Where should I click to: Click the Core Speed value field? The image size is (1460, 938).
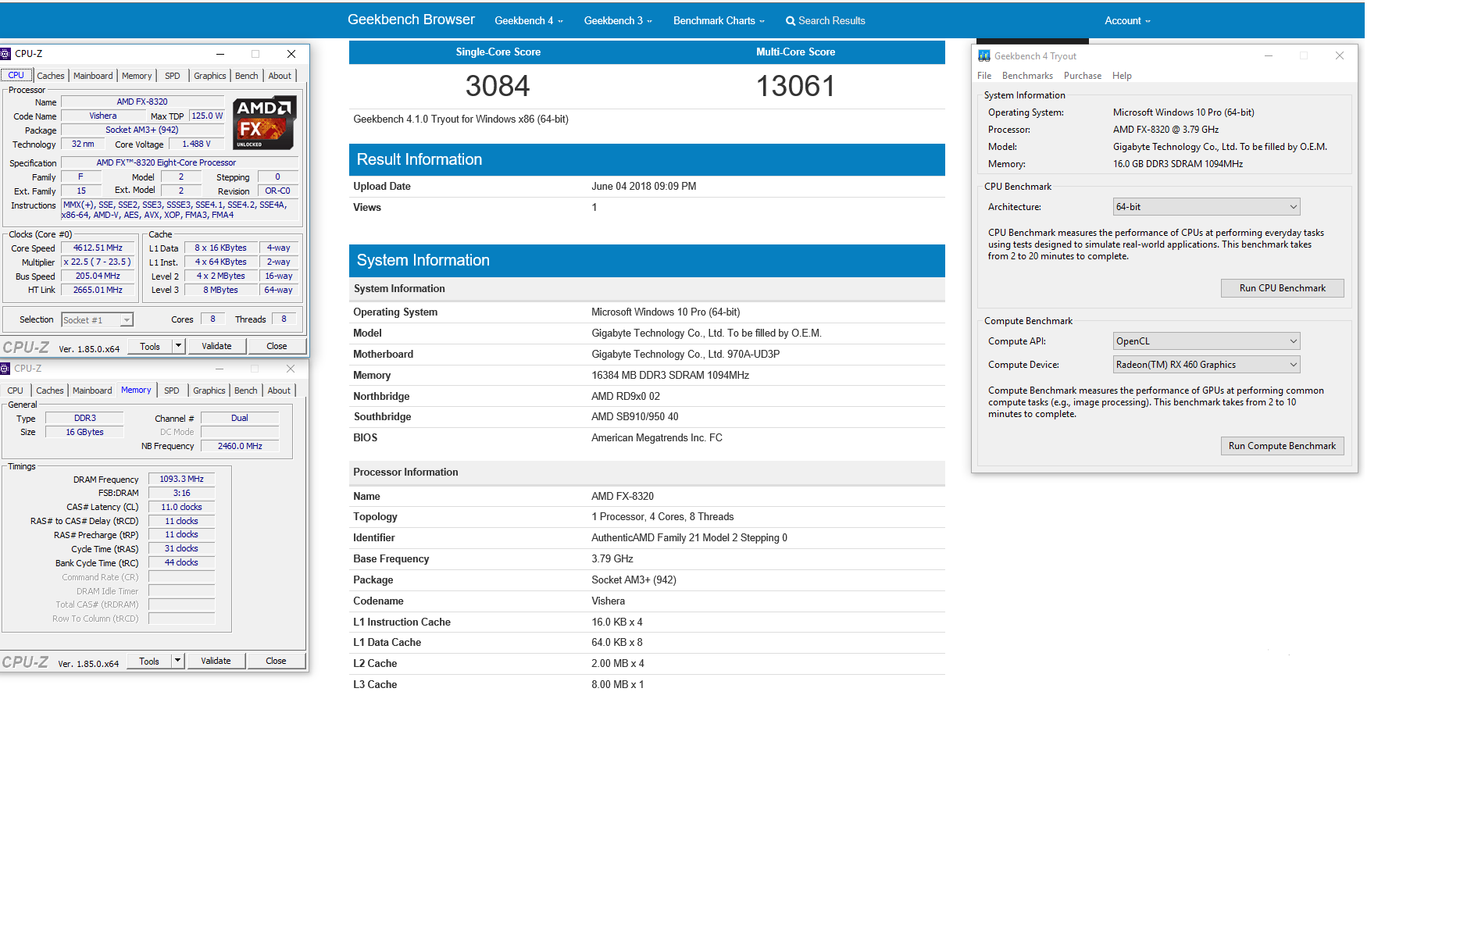point(98,248)
